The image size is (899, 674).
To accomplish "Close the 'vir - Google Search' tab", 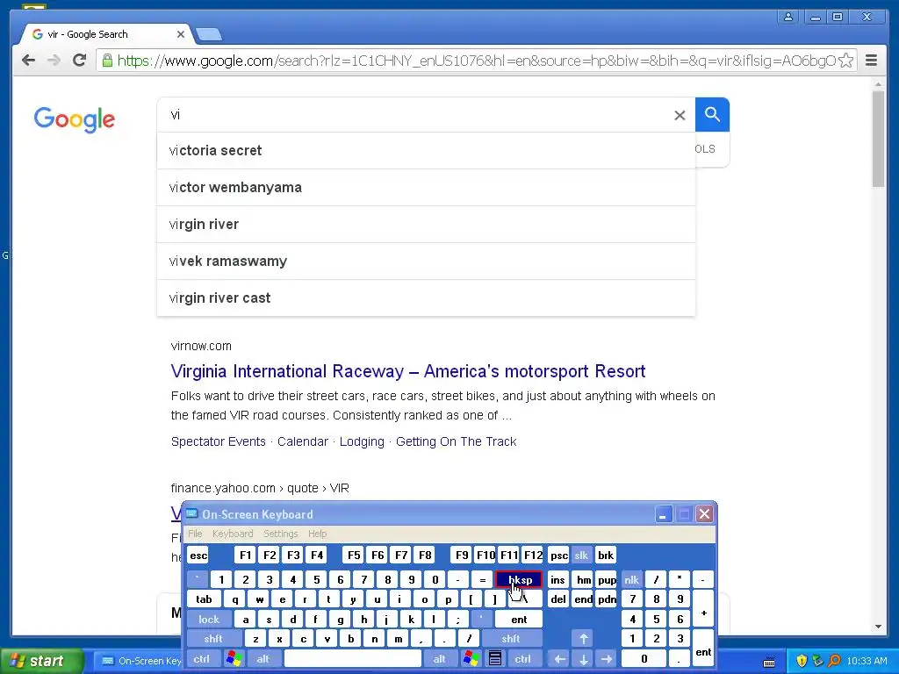I will tap(180, 34).
